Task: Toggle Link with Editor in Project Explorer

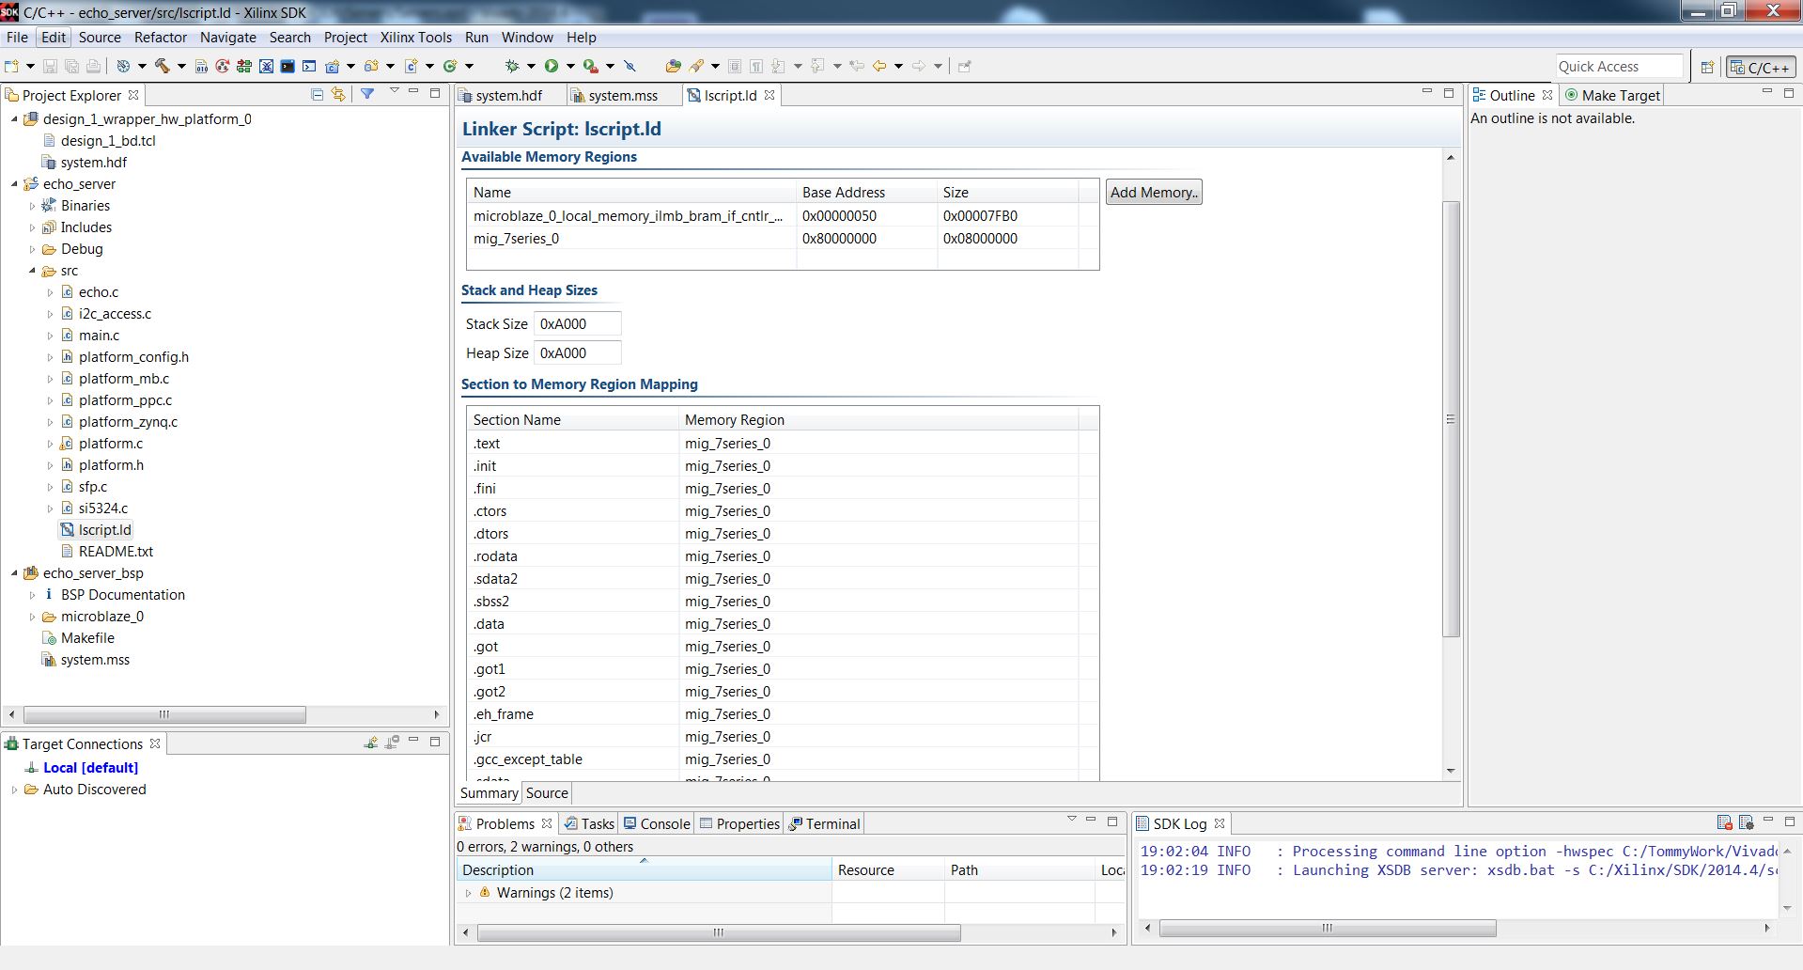Action: pos(338,94)
